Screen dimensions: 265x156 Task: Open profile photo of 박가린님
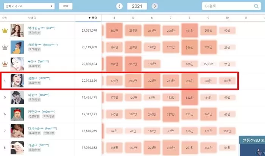coord(17,30)
